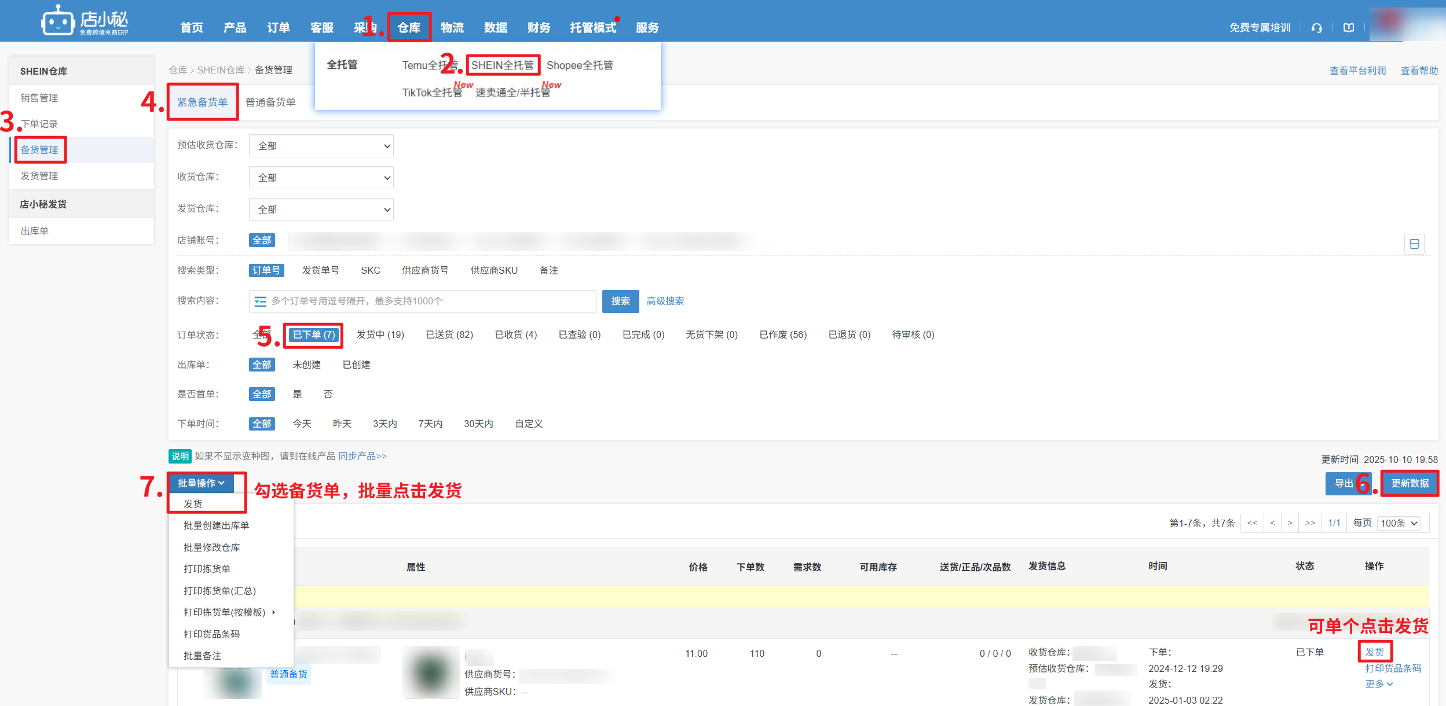Screen dimensions: 1446x706
Task: Click the batch input list icon
Action: click(261, 301)
